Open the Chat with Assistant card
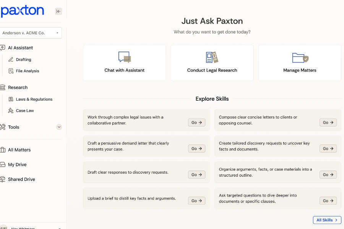 [x=124, y=63]
